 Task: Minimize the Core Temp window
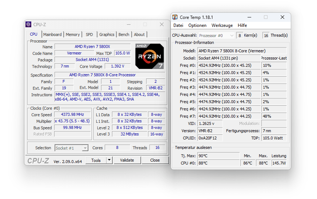249,17
